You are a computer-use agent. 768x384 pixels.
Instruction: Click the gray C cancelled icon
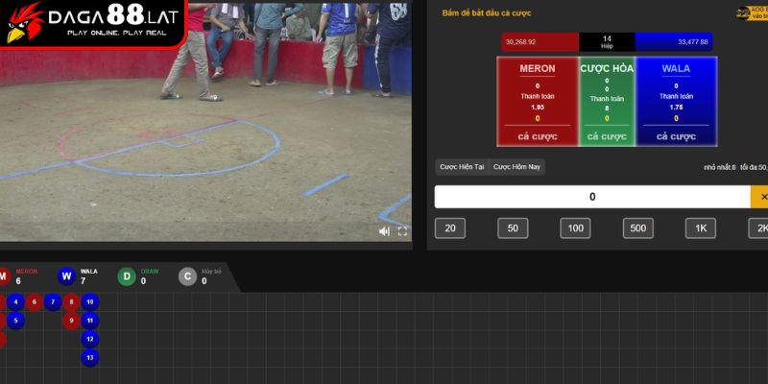[x=188, y=276]
